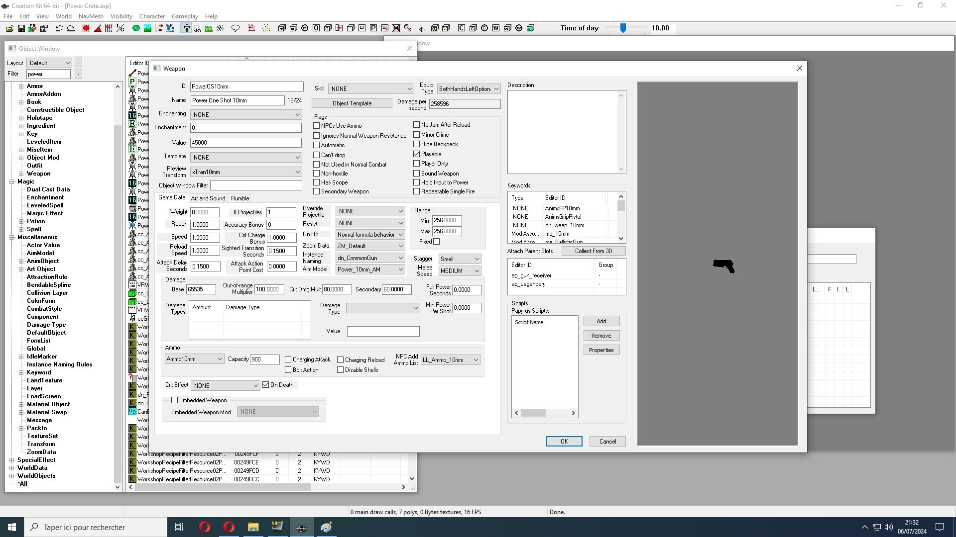Toggle the light bulb brightness icon
Image resolution: width=956 pixels, height=537 pixels.
(x=187, y=28)
